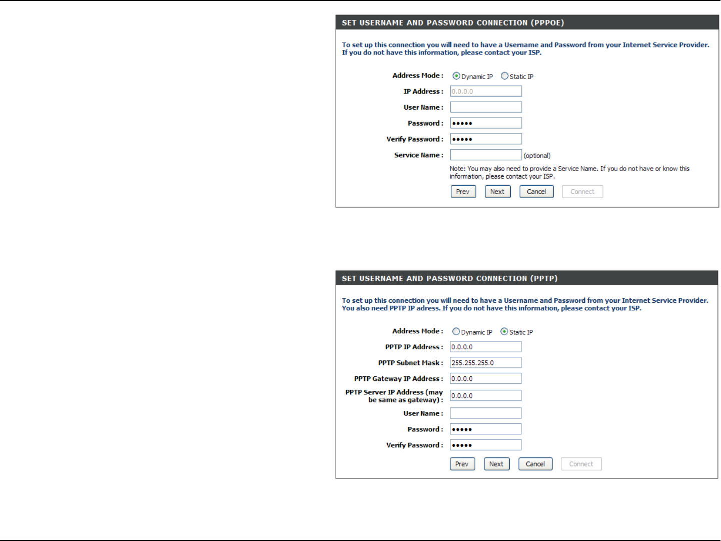Focus the PPPoE Verify Password field
The height and width of the screenshot is (541, 721).
486,139
